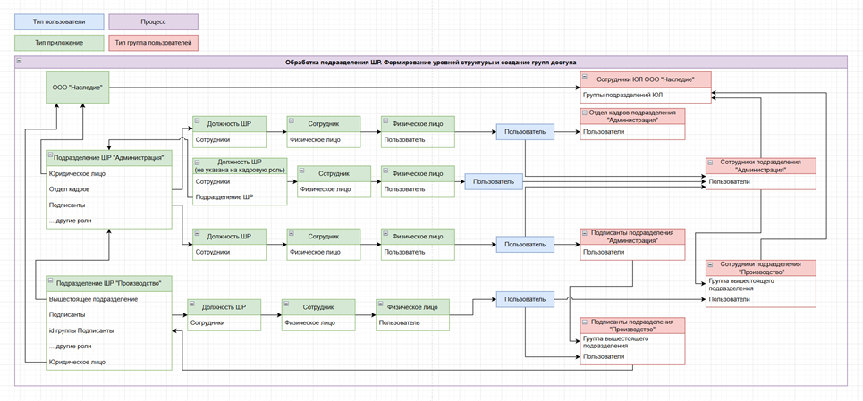Image resolution: width=863 pixels, height=401 pixels.
Task: Collapse the Отдел кадров подразделения "Администрация" box
Action: click(585, 114)
